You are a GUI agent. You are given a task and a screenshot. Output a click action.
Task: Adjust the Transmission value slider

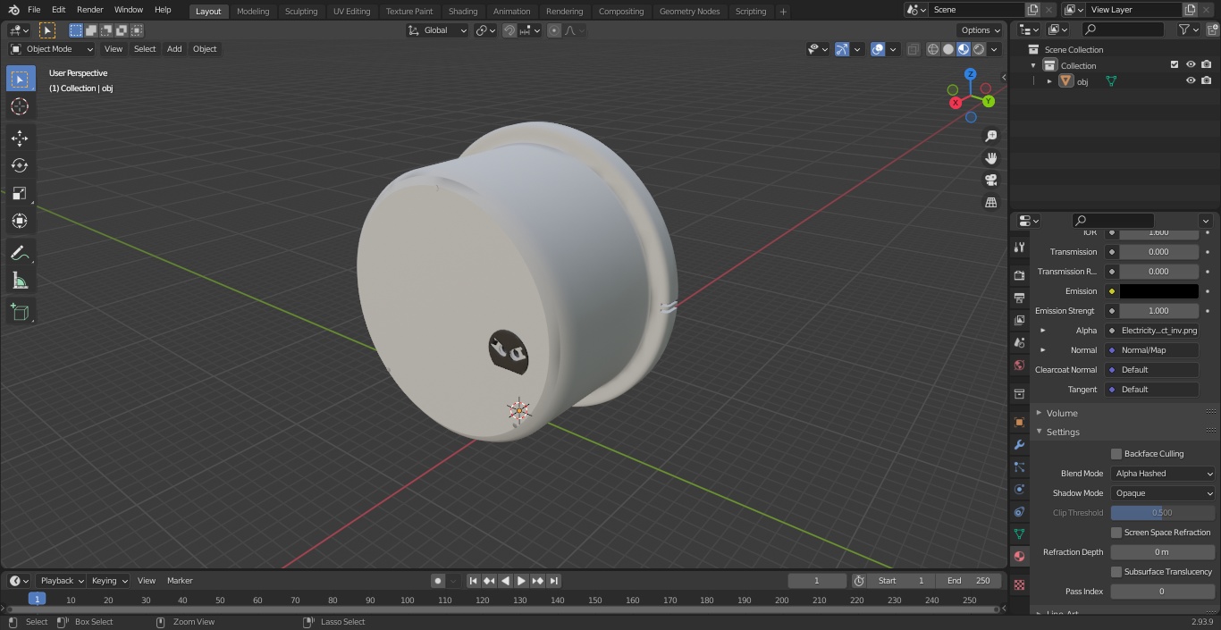coord(1158,252)
